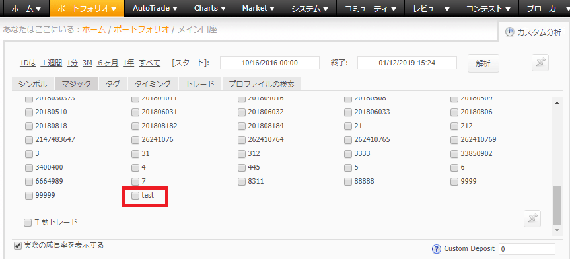Click the 1分 range link
570x259 pixels.
(x=73, y=63)
